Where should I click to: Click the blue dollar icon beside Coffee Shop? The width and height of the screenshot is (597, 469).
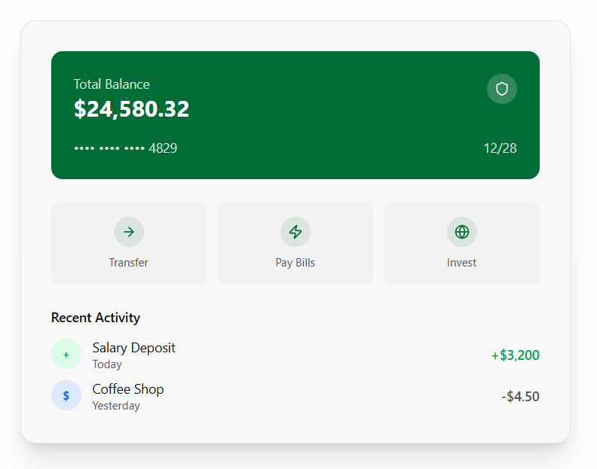[x=66, y=396]
